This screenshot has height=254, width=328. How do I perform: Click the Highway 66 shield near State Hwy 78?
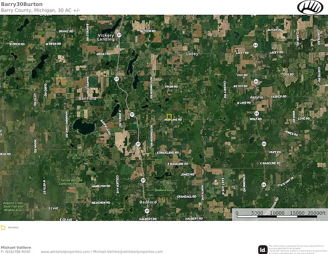(x=264, y=185)
